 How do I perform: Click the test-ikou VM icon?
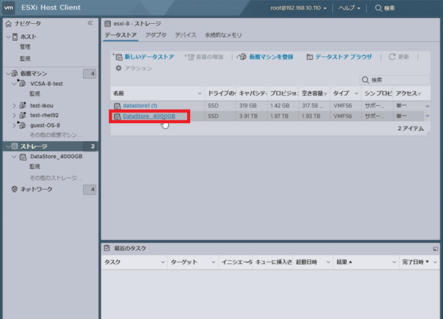tap(23, 105)
